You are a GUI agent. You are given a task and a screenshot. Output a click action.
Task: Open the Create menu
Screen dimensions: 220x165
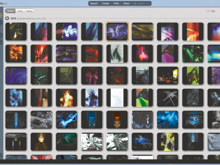(x=106, y=3)
